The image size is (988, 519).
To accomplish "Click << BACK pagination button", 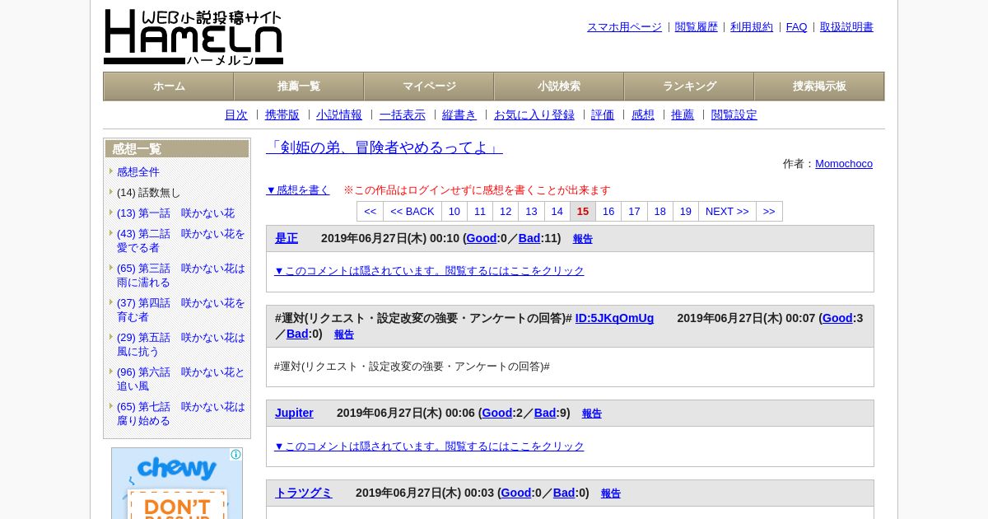I will click(412, 212).
